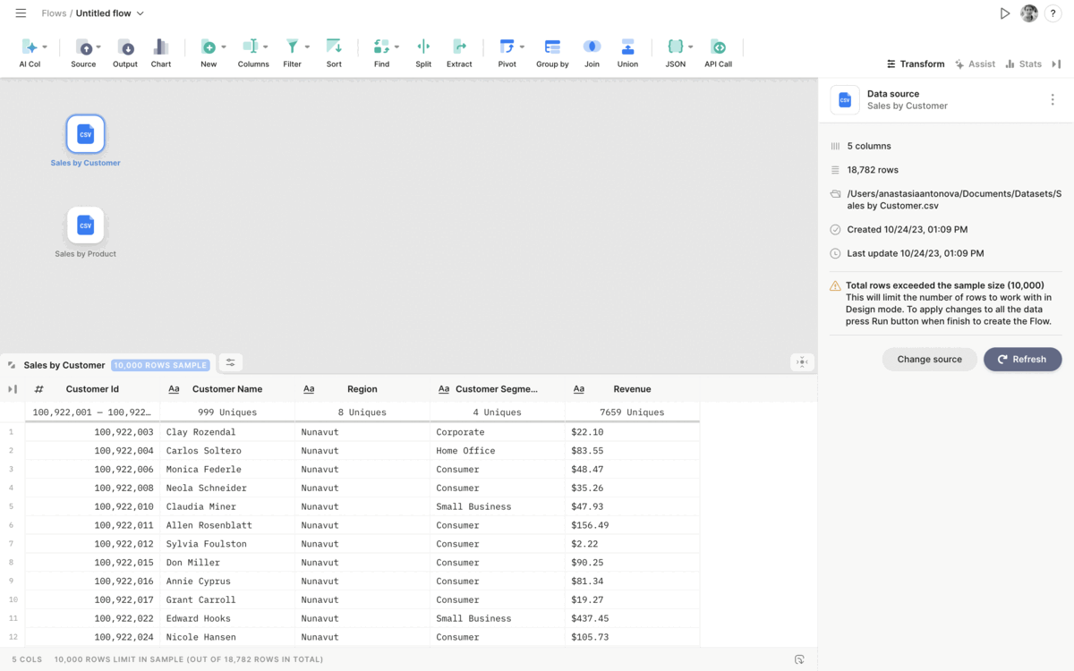
Task: Switch to the Stats tab
Action: 1023,64
